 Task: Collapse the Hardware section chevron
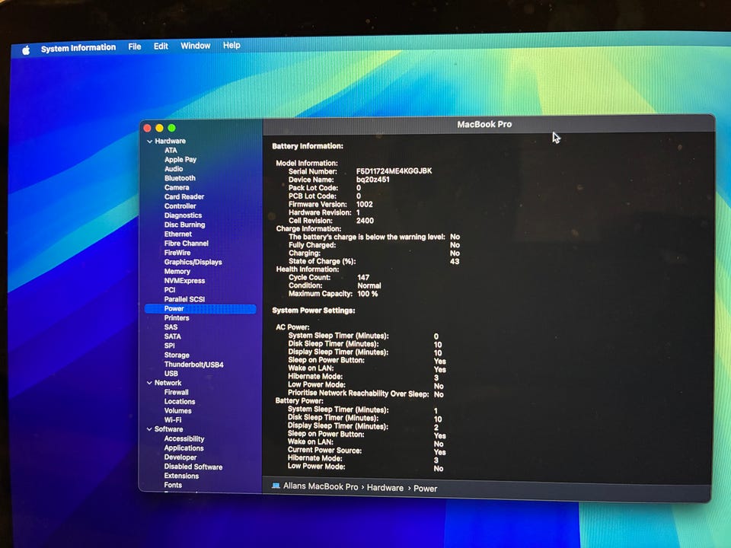[150, 142]
